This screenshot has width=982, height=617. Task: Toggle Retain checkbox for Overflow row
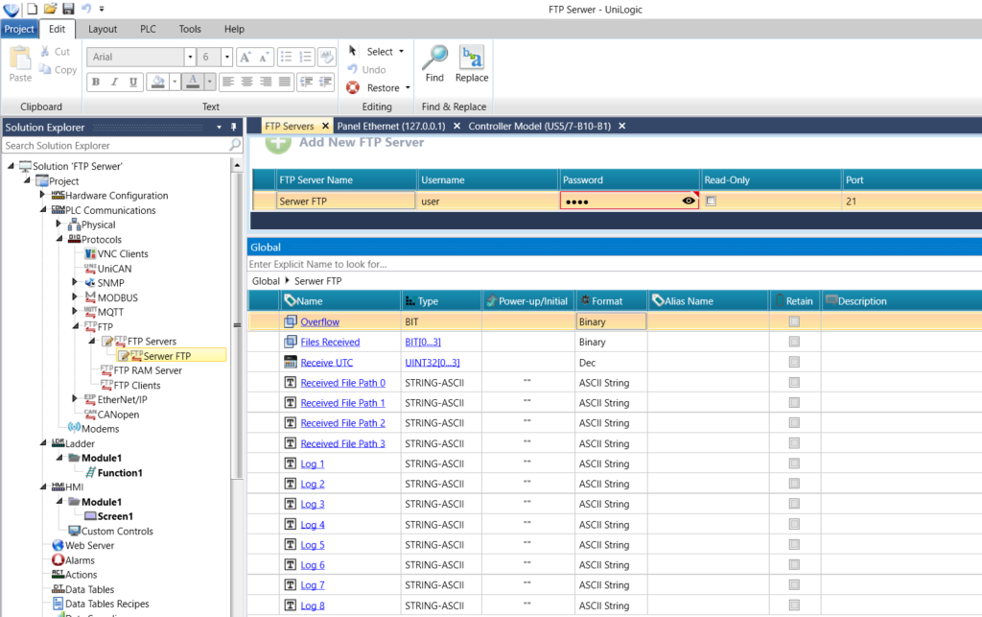point(794,321)
